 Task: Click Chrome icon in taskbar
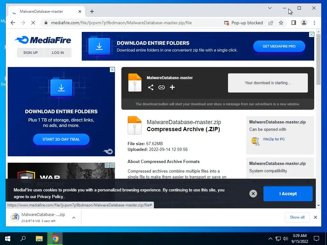tap(55, 239)
